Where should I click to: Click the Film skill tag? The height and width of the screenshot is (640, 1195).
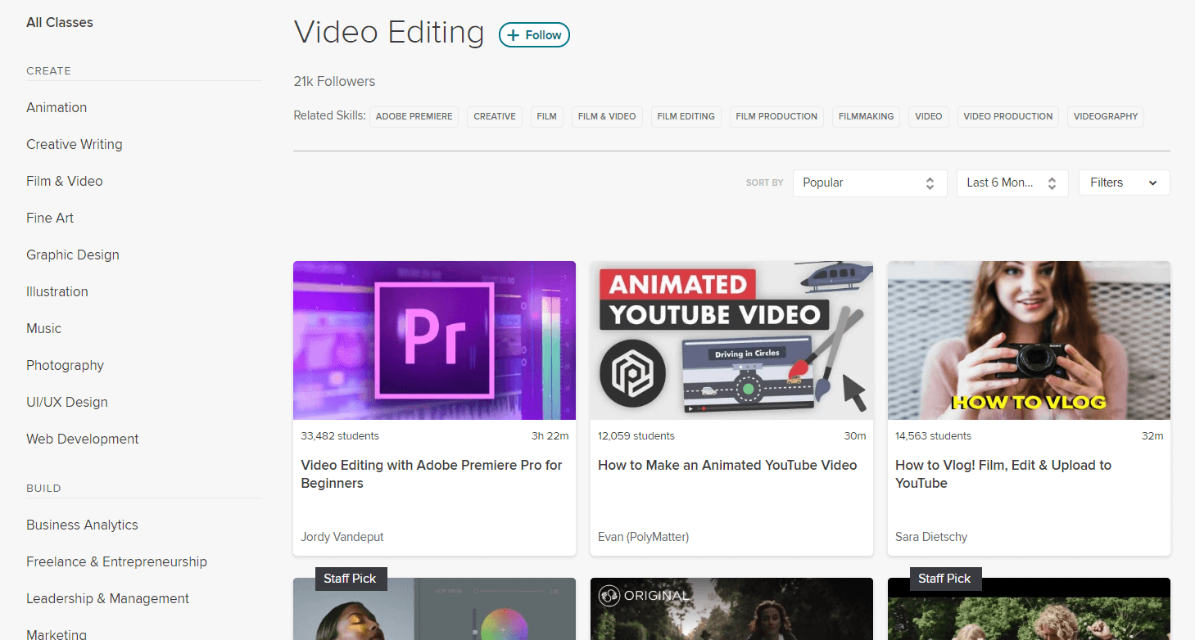pos(547,116)
